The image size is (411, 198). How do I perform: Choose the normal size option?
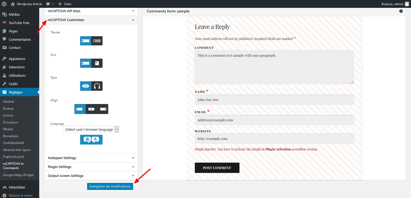click(86, 63)
